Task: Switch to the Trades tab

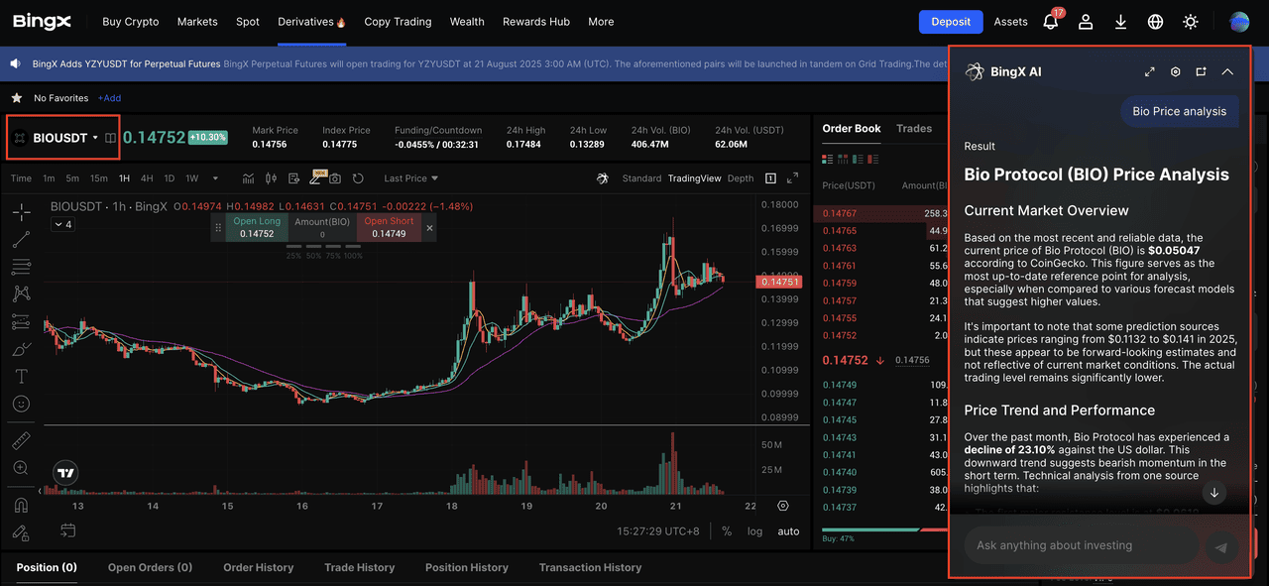Action: click(x=913, y=128)
